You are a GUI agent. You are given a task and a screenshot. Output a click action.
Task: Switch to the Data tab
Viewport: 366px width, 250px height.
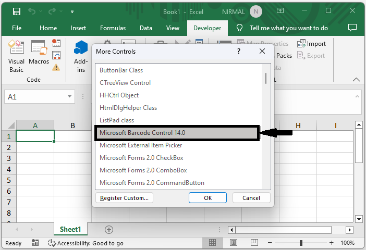tap(146, 28)
